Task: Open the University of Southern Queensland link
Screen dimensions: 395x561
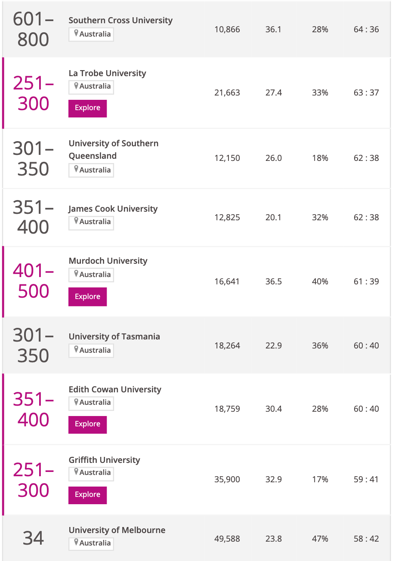Action: (114, 149)
